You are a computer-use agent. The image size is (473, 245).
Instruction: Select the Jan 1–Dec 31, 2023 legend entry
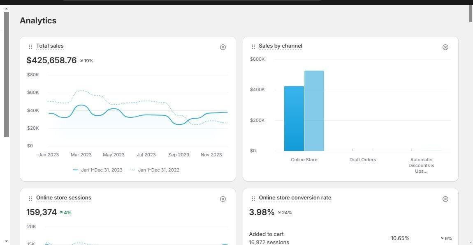coord(98,170)
